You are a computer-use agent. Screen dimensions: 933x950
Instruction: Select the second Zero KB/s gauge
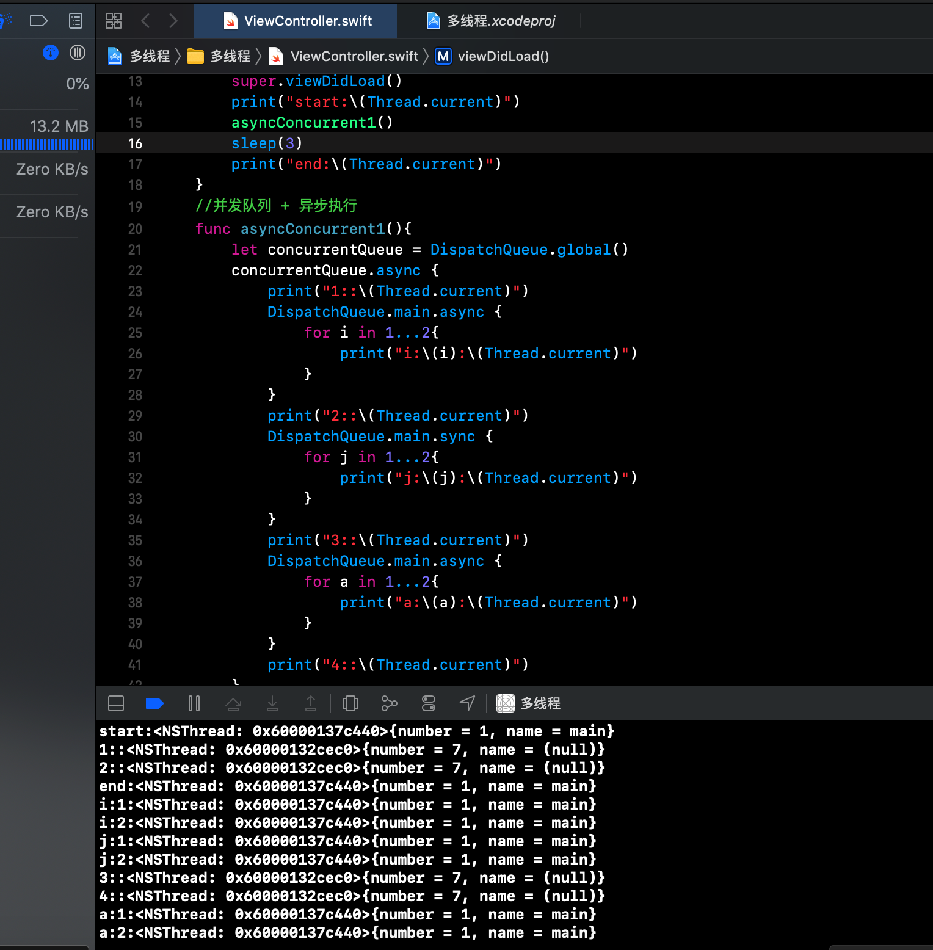[x=52, y=212]
